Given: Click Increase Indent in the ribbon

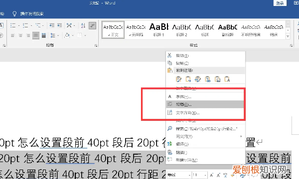Looking at the screenshot, I should 60,25.
